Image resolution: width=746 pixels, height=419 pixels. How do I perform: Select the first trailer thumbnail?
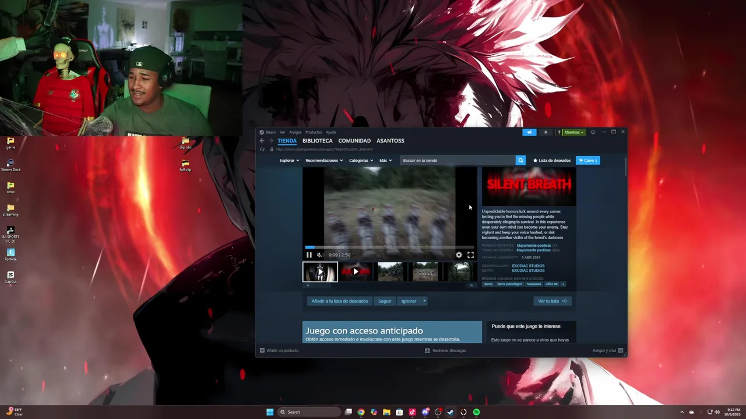[x=320, y=272]
